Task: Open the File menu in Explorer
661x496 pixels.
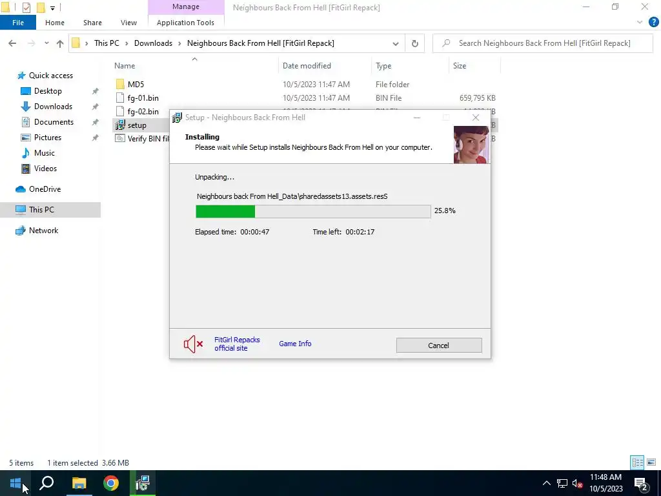Action: click(x=18, y=23)
